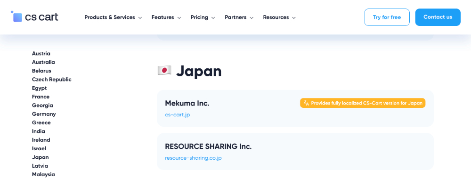471x179 pixels.
Task: Expand the Partners chevron arrow
Action: coord(252,18)
